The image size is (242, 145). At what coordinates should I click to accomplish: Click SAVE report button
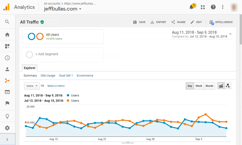click(139, 22)
